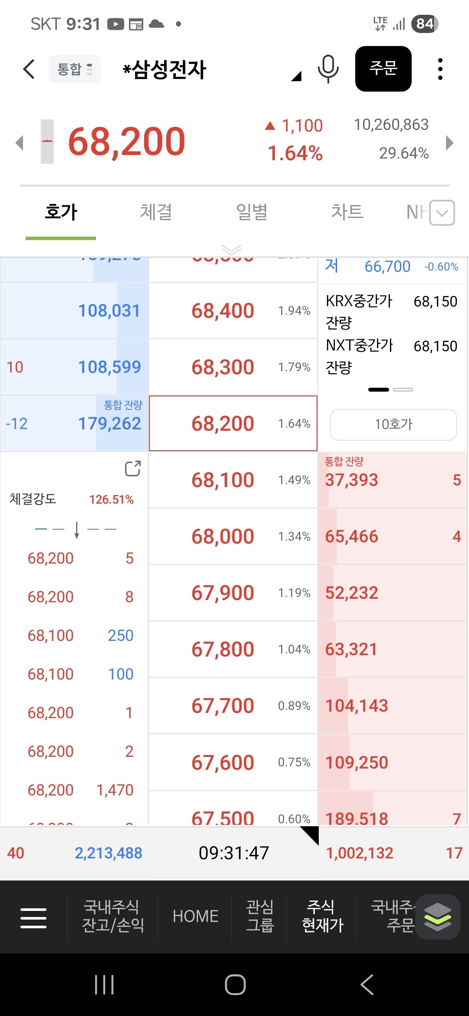Switch the info panel page indicator
The width and height of the screenshot is (469, 1016).
403,389
